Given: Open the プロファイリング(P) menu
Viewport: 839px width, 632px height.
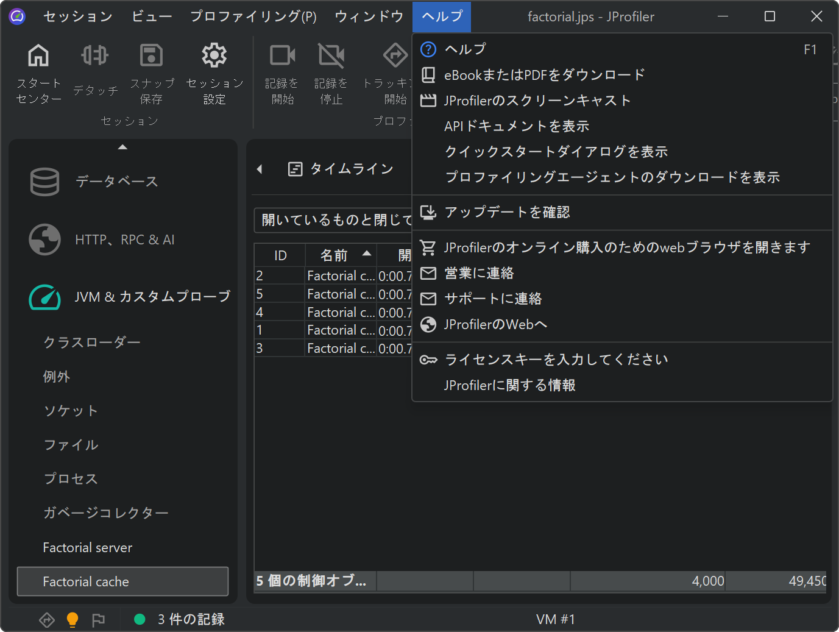Looking at the screenshot, I should [x=253, y=16].
